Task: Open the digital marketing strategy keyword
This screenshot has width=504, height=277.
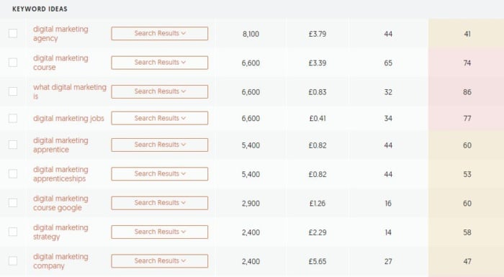Action: [60, 232]
